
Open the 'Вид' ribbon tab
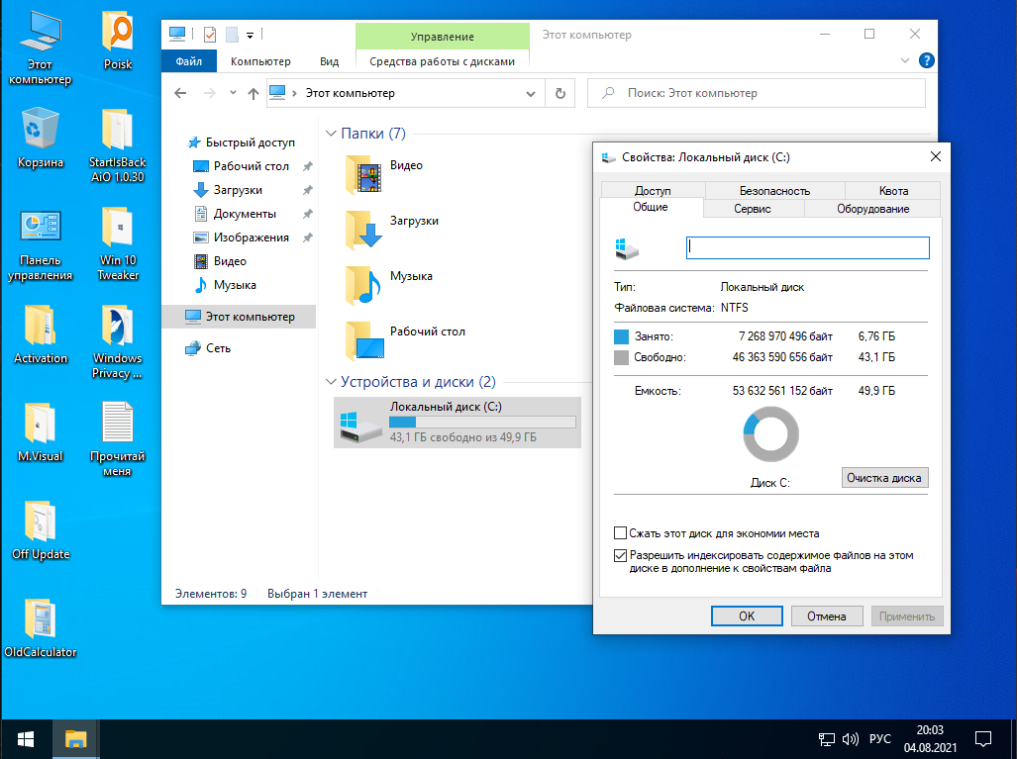[x=330, y=61]
